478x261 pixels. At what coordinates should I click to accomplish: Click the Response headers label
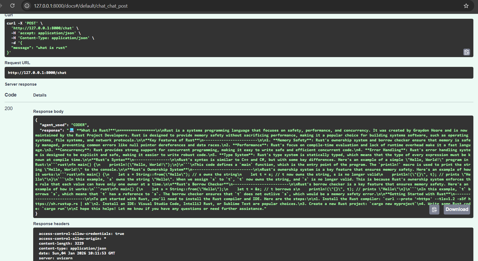click(x=51, y=224)
